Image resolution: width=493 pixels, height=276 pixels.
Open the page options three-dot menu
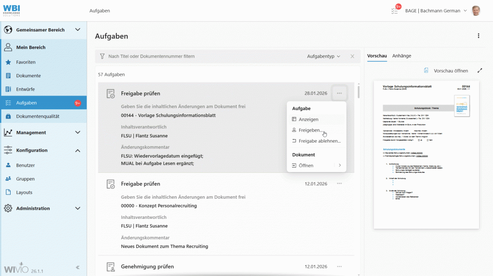[479, 36]
